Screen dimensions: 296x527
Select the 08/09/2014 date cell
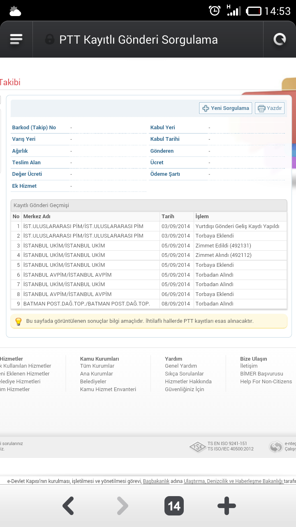point(176,303)
